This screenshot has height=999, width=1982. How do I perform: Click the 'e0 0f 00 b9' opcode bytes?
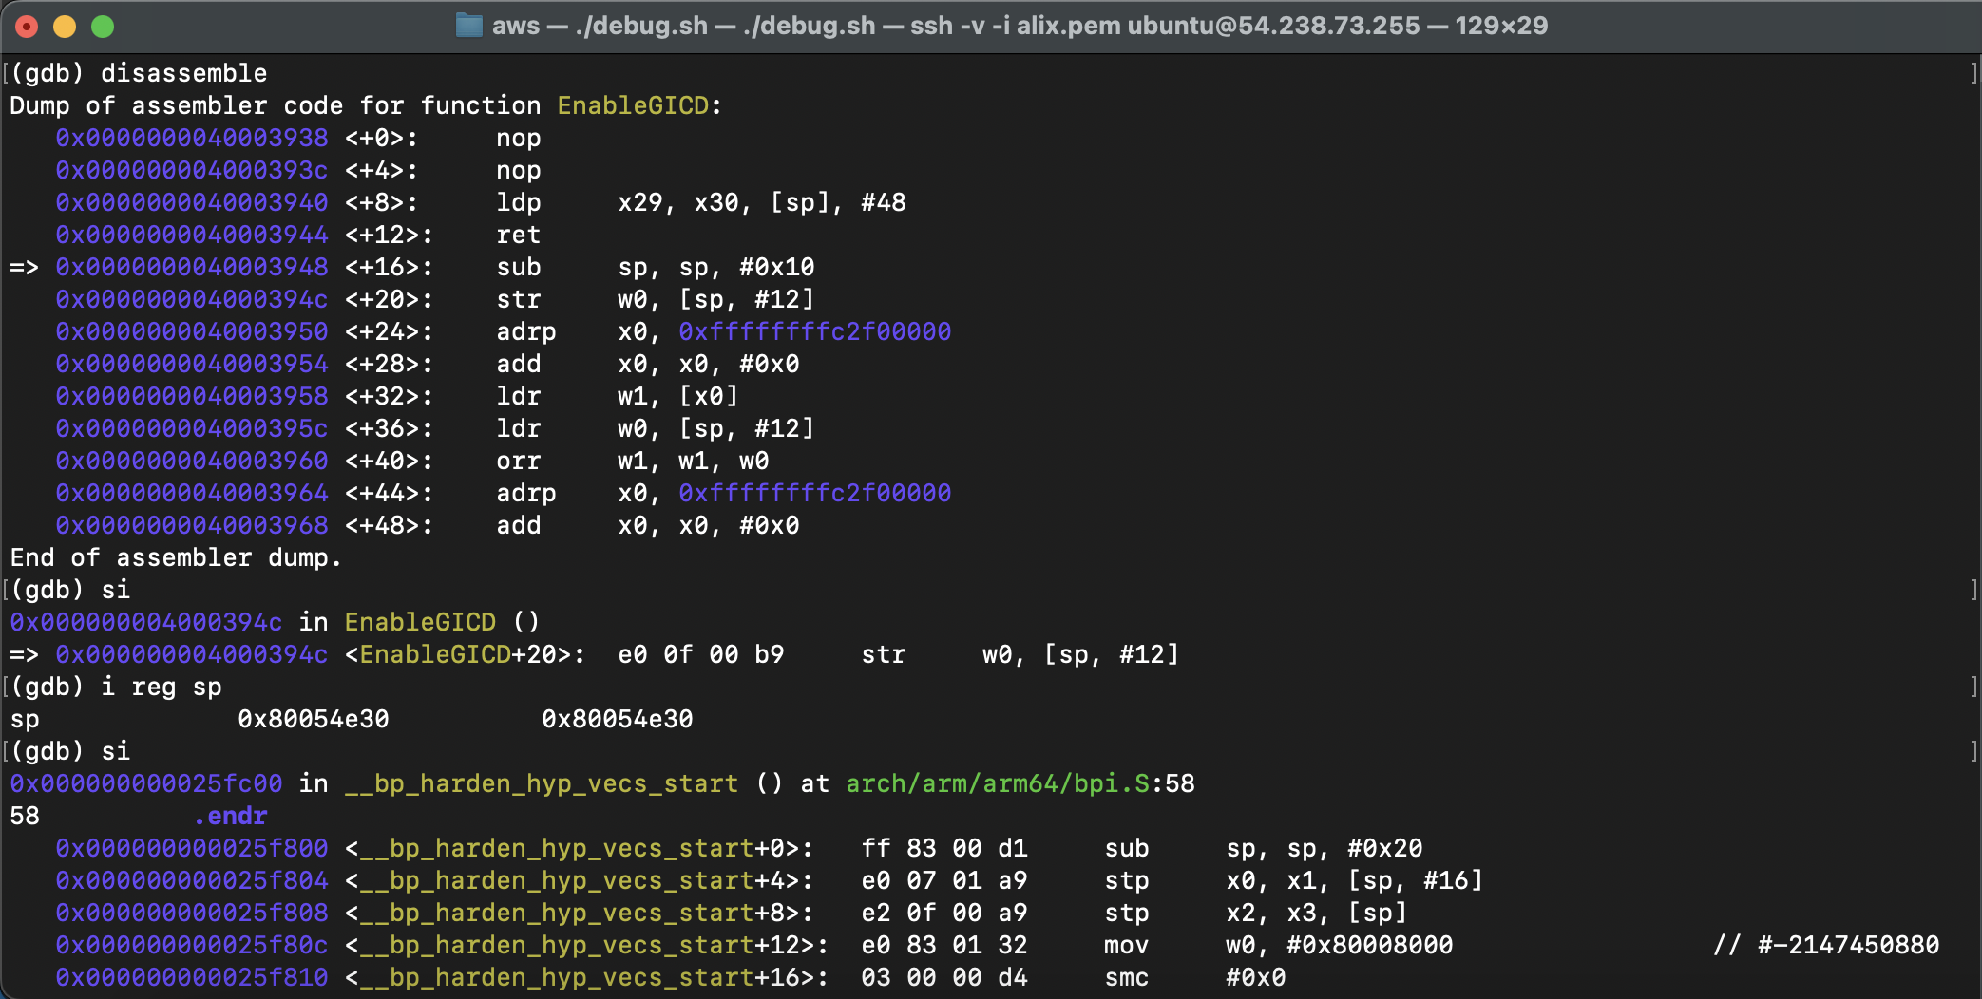click(701, 654)
